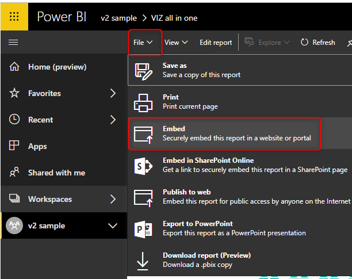Click the Favorites star icon

tap(14, 93)
